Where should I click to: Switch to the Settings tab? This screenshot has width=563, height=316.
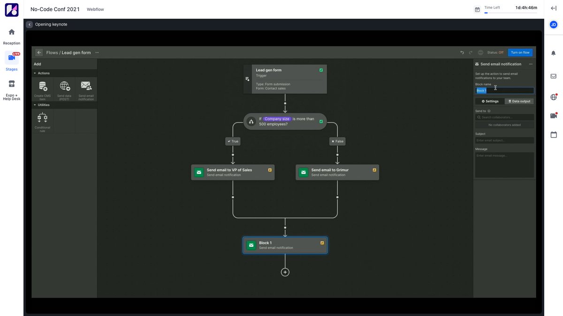[490, 101]
